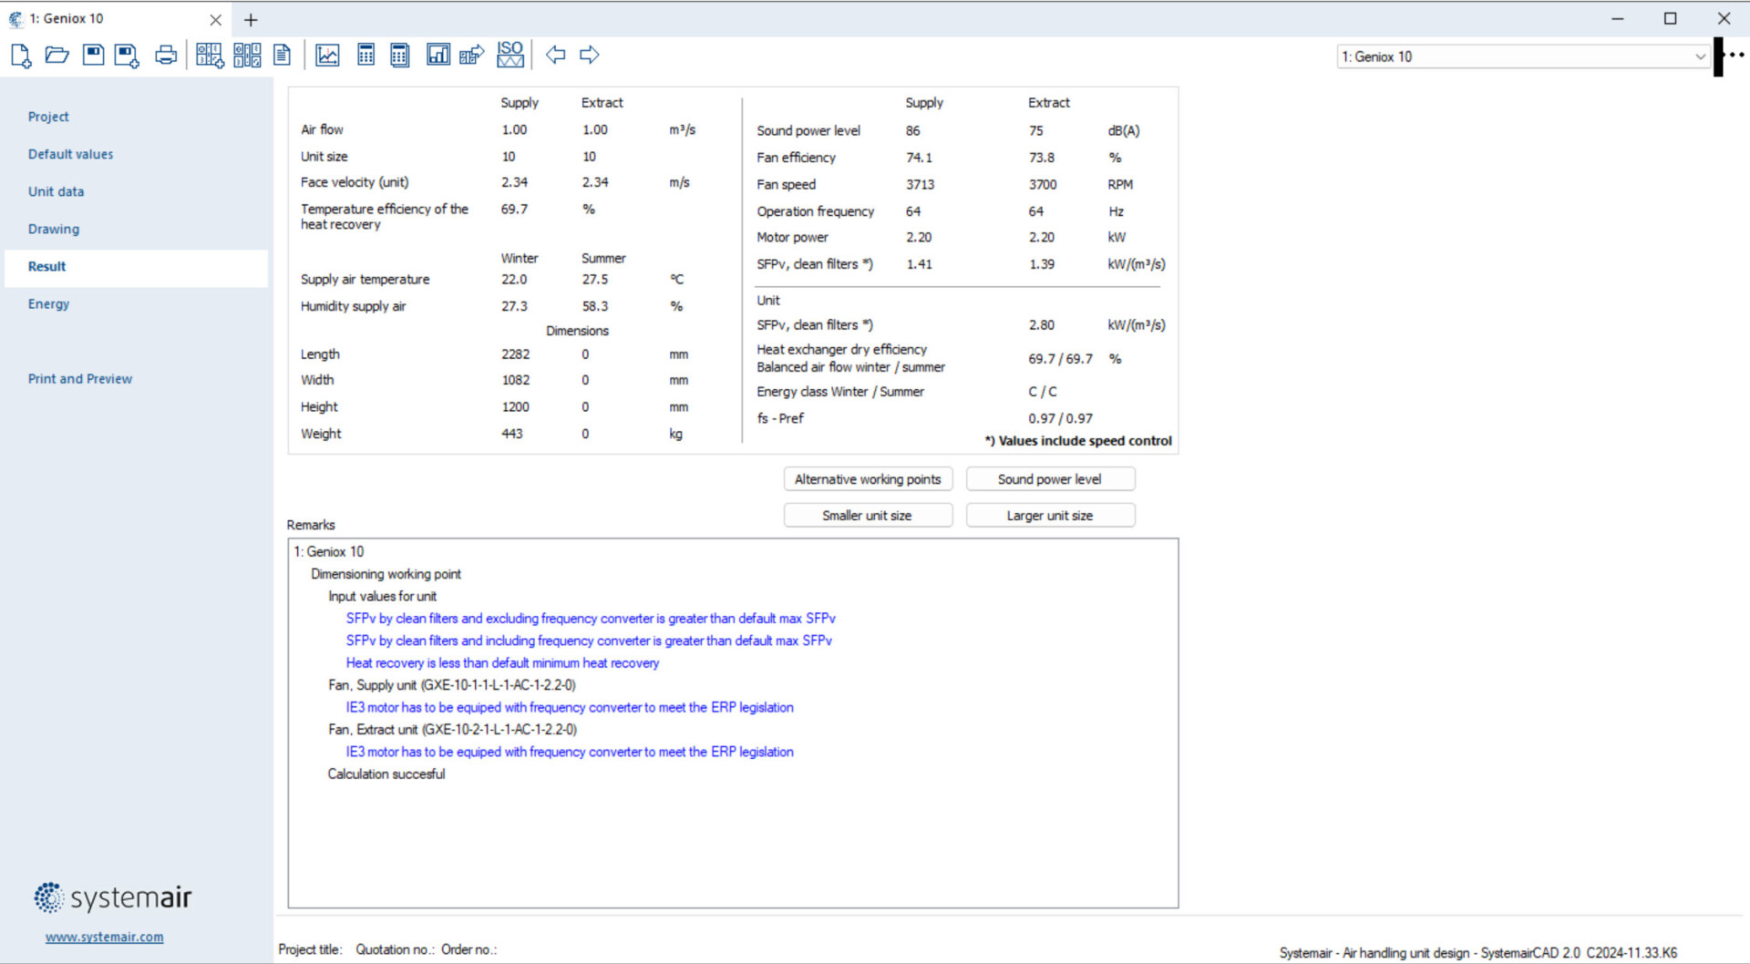This screenshot has height=964, width=1750.
Task: Add a new unit with plus icon
Action: click(x=210, y=56)
